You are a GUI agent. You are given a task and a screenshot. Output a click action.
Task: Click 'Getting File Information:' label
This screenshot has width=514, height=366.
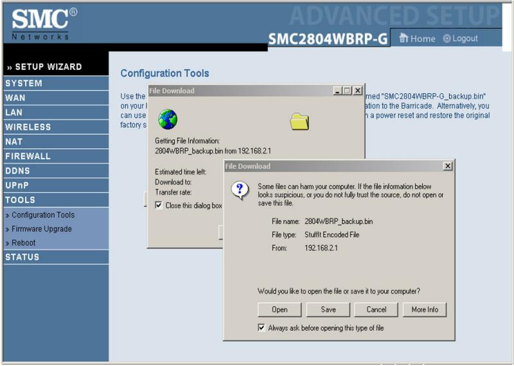click(x=187, y=141)
